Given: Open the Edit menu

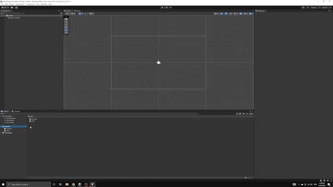Looking at the screenshot, I should pos(6,4).
